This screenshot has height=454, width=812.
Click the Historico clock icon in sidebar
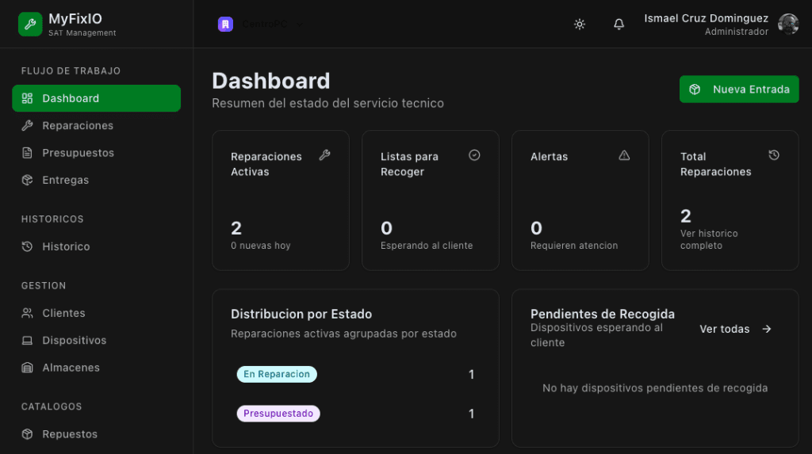click(28, 246)
